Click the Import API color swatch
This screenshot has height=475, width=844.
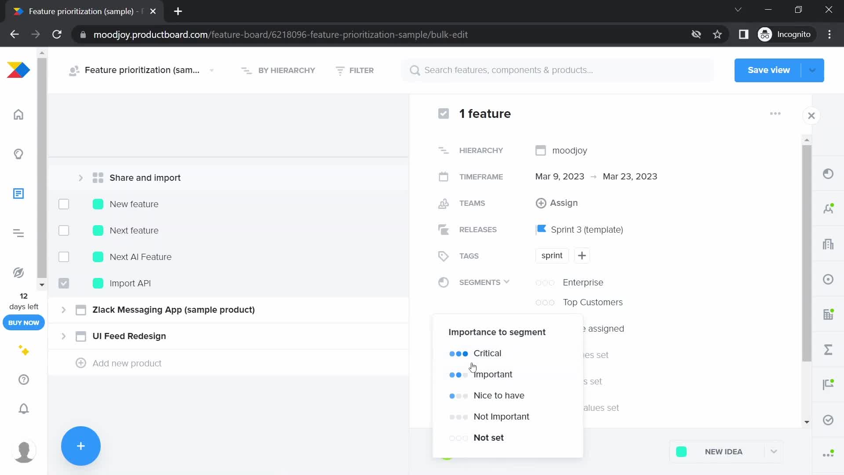(x=98, y=283)
